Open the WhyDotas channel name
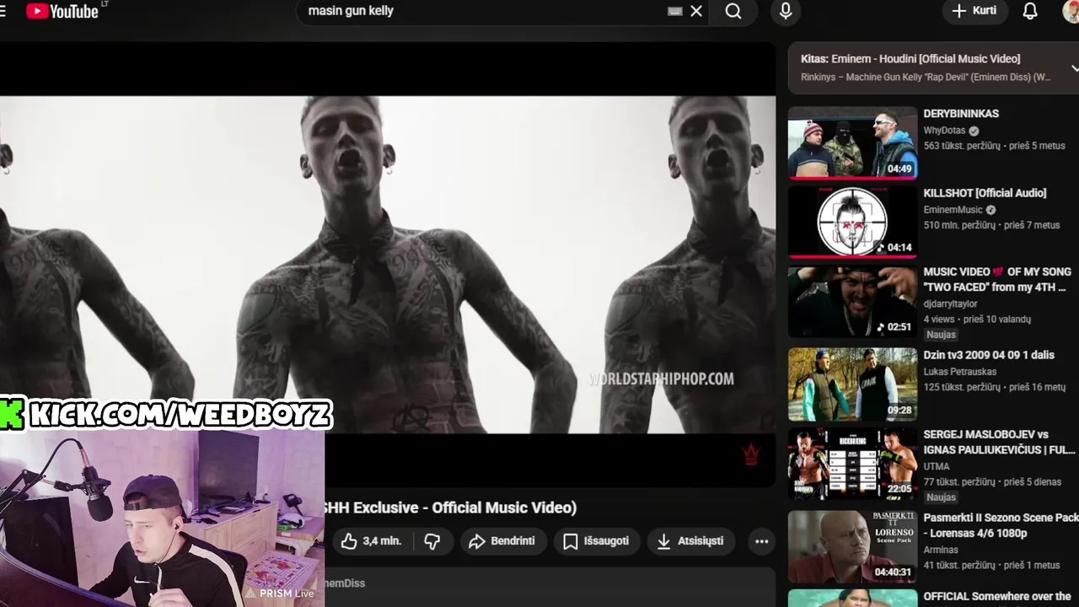The image size is (1079, 607). pos(944,131)
